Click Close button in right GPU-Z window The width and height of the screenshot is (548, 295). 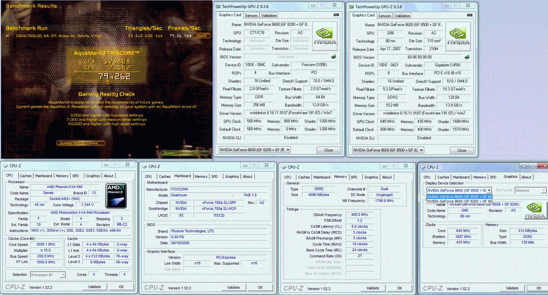[x=462, y=150]
